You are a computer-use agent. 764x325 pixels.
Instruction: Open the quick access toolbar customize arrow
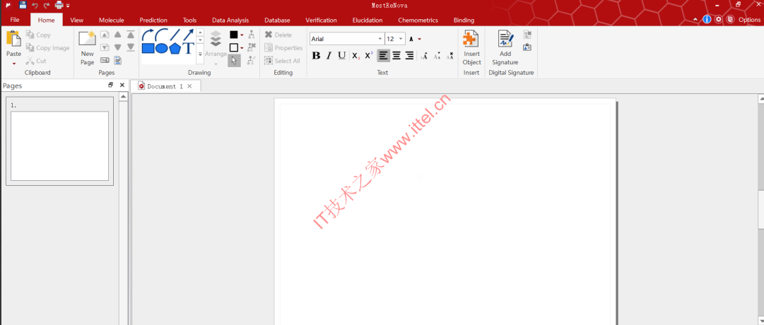tap(68, 6)
